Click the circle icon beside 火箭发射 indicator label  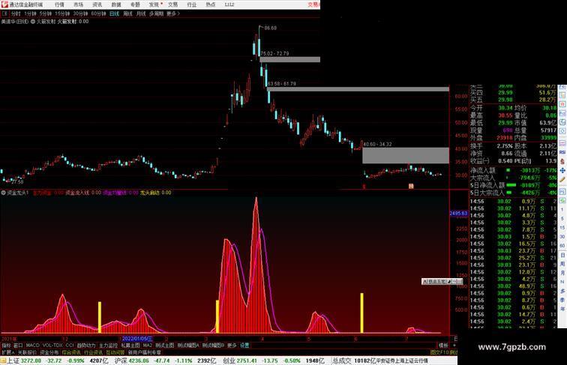[x=33, y=21]
